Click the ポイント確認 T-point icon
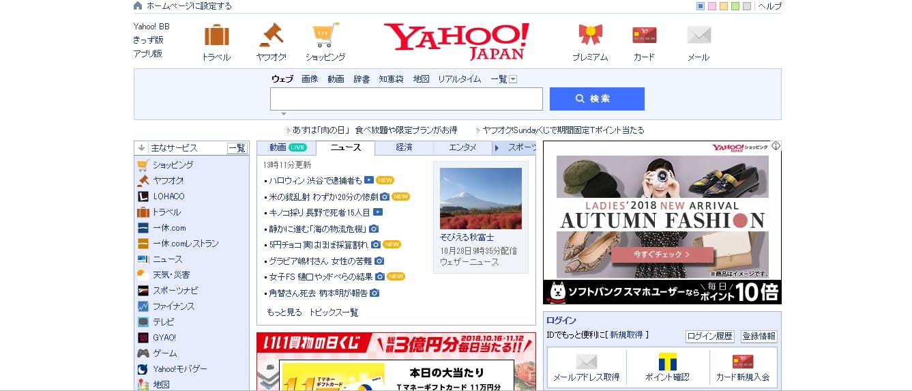Image resolution: width=912 pixels, height=391 pixels. [667, 362]
